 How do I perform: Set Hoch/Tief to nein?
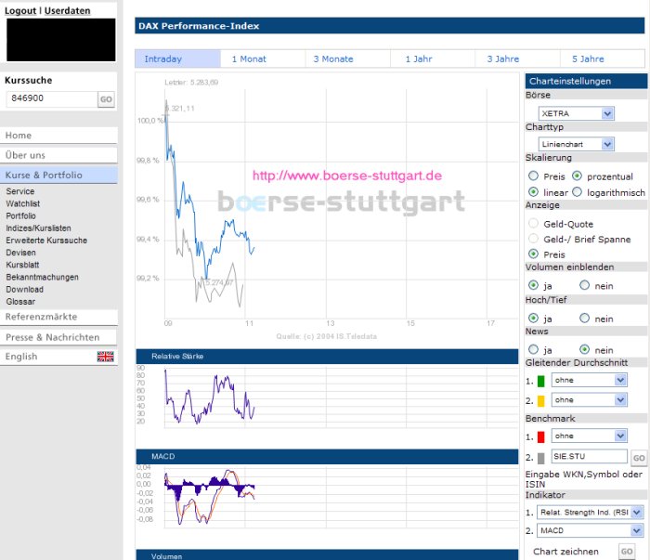(x=584, y=319)
